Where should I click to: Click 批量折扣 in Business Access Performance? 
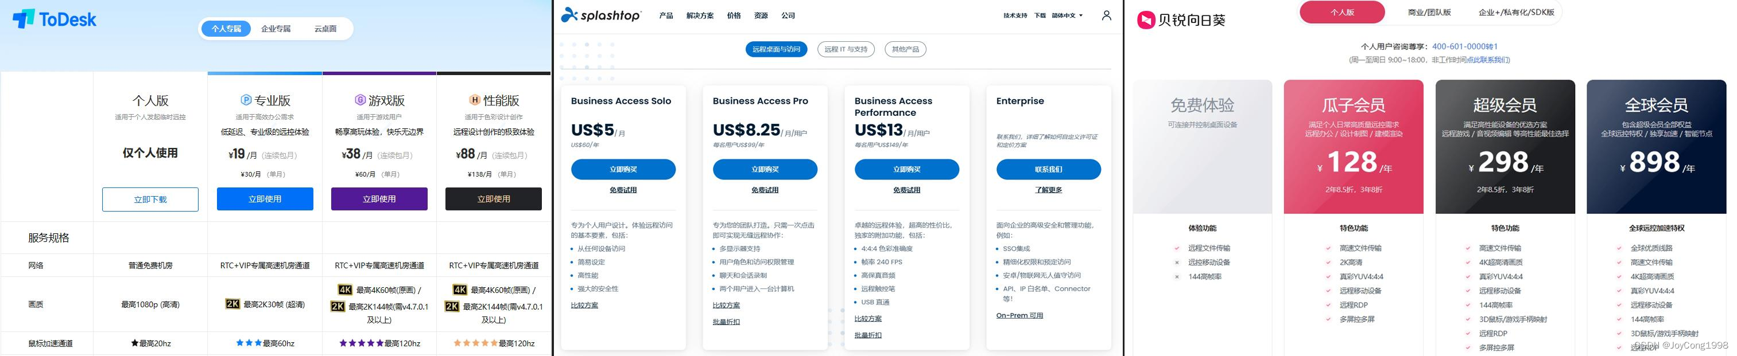pos(868,335)
